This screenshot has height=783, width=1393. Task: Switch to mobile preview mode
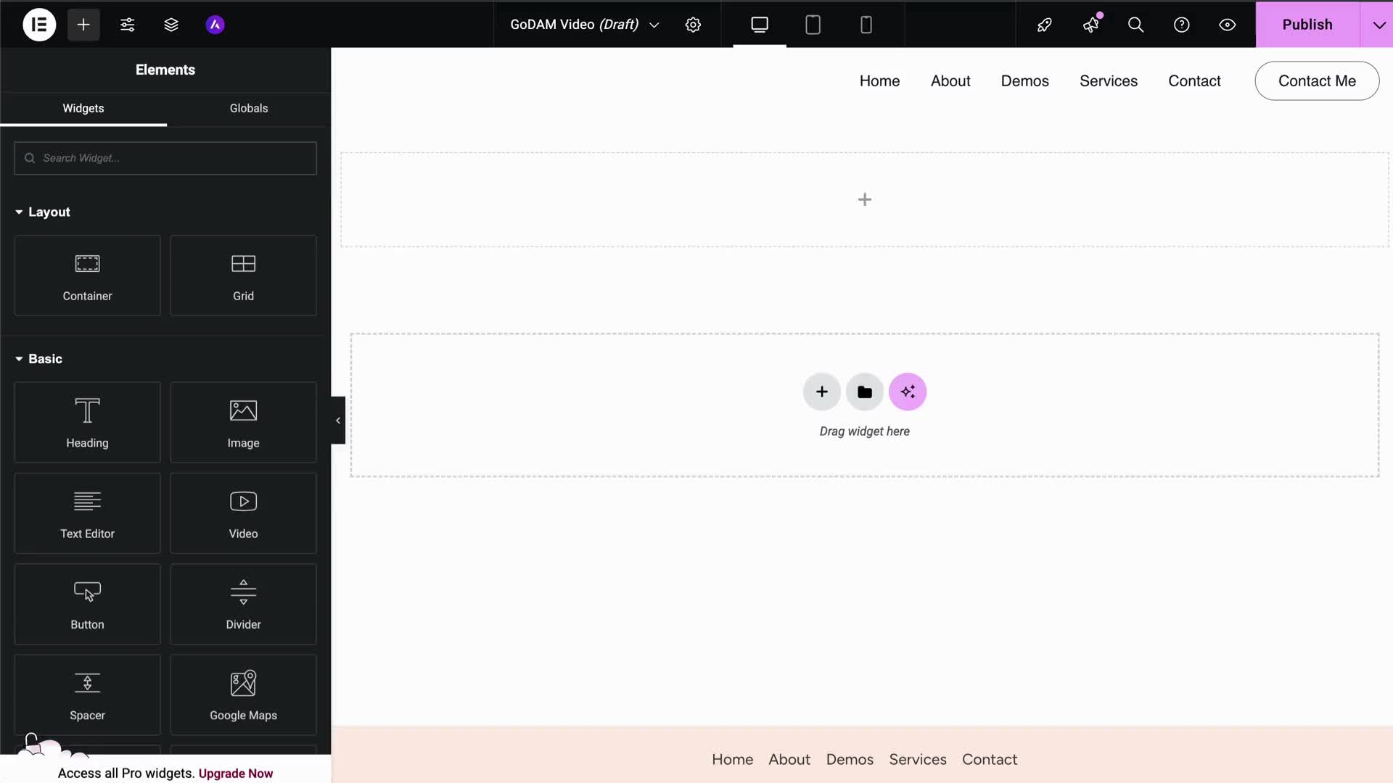click(866, 24)
